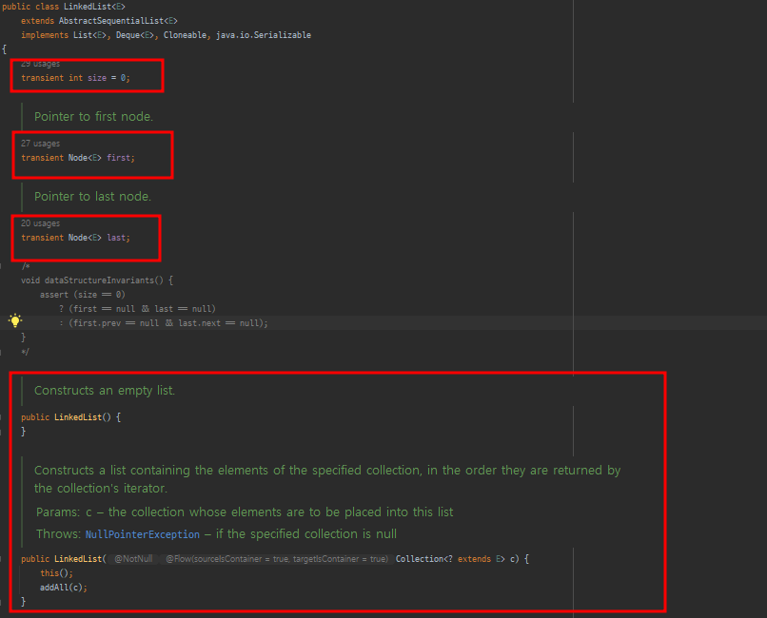Click the no-arg public LinkedList() constructor name
The height and width of the screenshot is (618, 767).
(78, 417)
